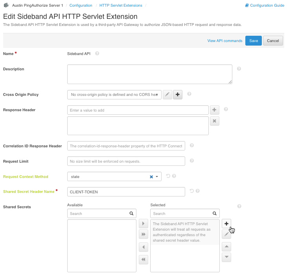Screen dimensions: 287x277
Task: Navigate to Configuration breadcrumb
Action: tap(81, 6)
